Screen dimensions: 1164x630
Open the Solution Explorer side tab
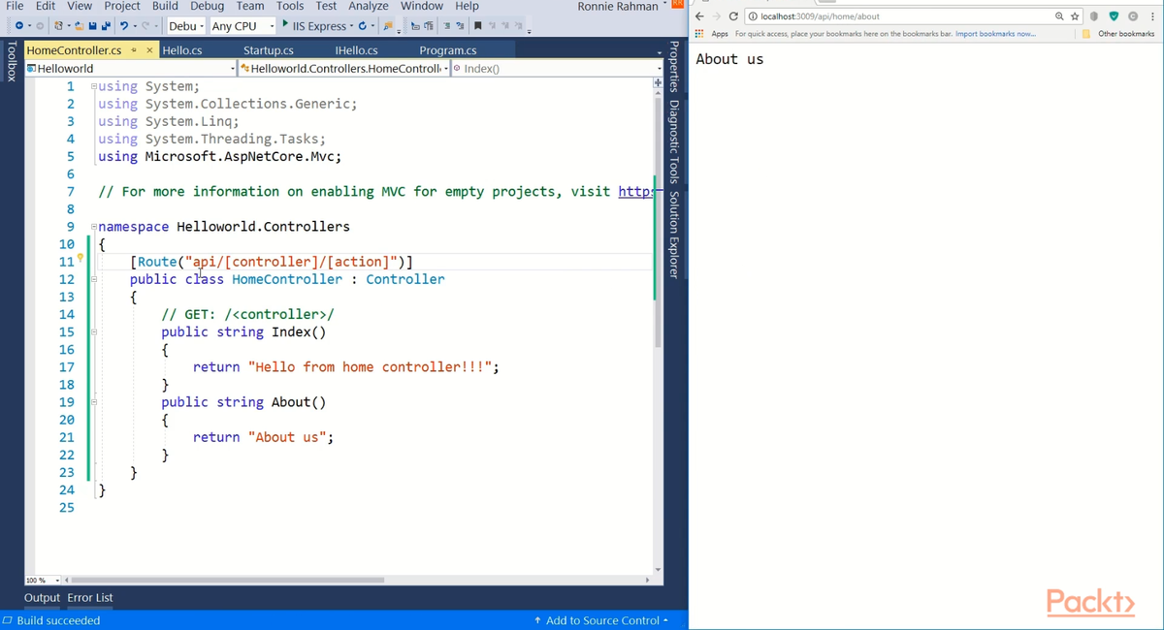[x=675, y=235]
